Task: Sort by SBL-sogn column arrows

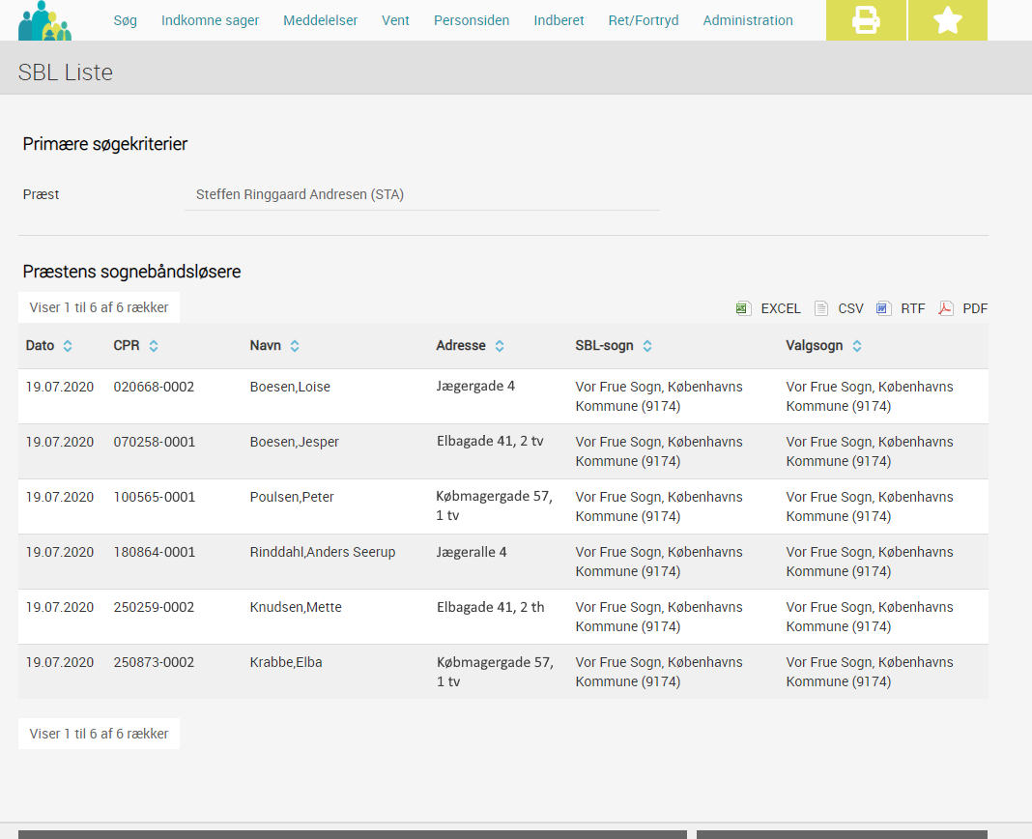Action: tap(647, 346)
